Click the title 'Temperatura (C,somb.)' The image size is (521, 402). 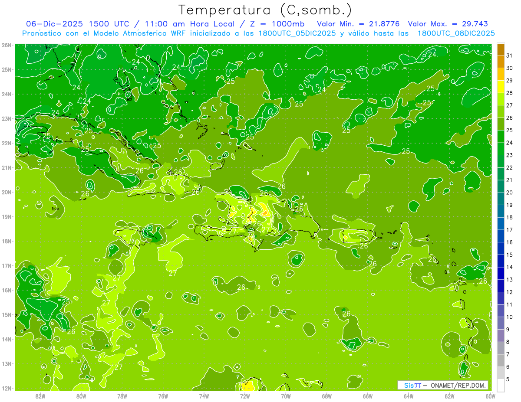[x=265, y=10]
